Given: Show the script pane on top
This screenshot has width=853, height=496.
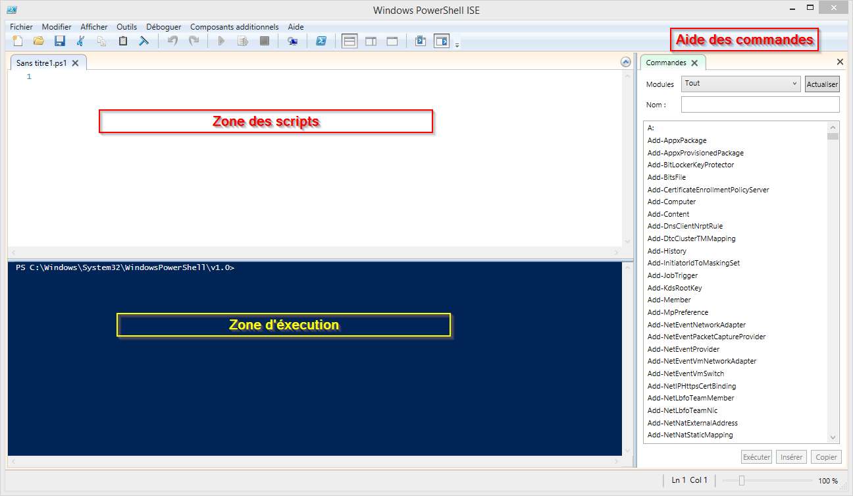Looking at the screenshot, I should pyautogui.click(x=350, y=41).
